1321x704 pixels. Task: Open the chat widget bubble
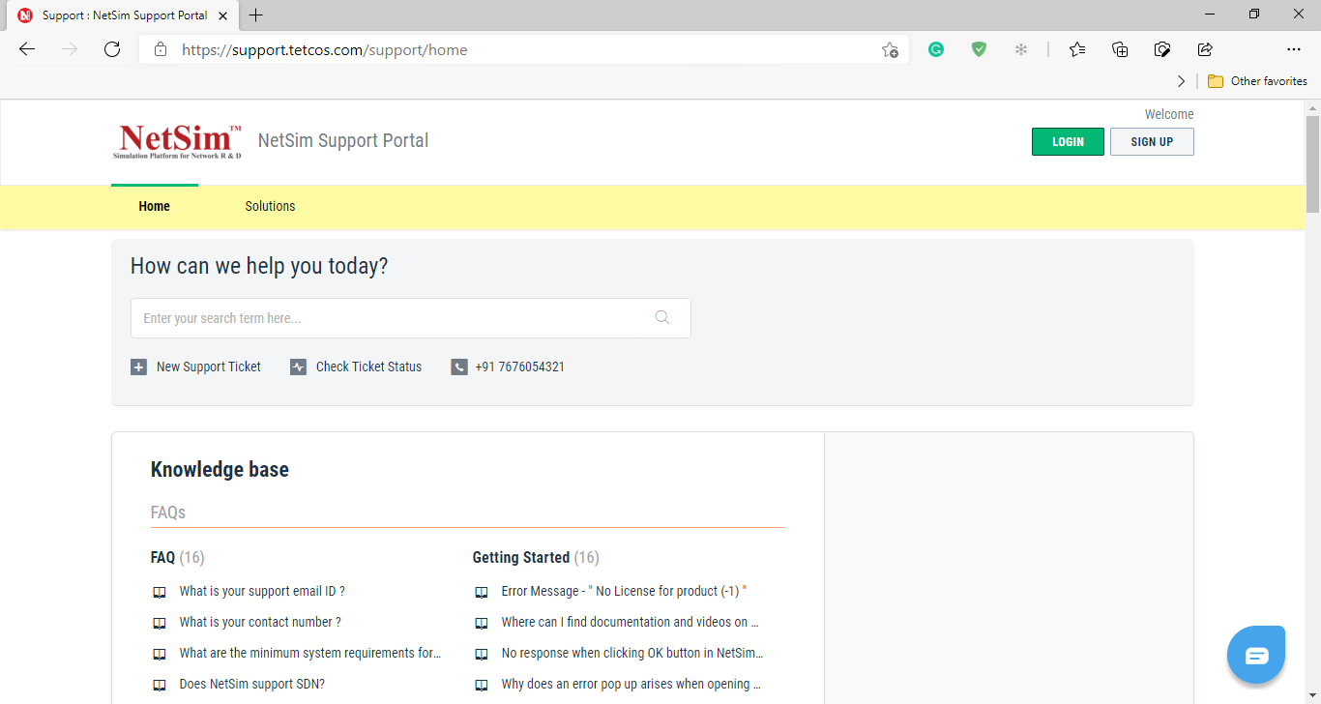coord(1256,656)
